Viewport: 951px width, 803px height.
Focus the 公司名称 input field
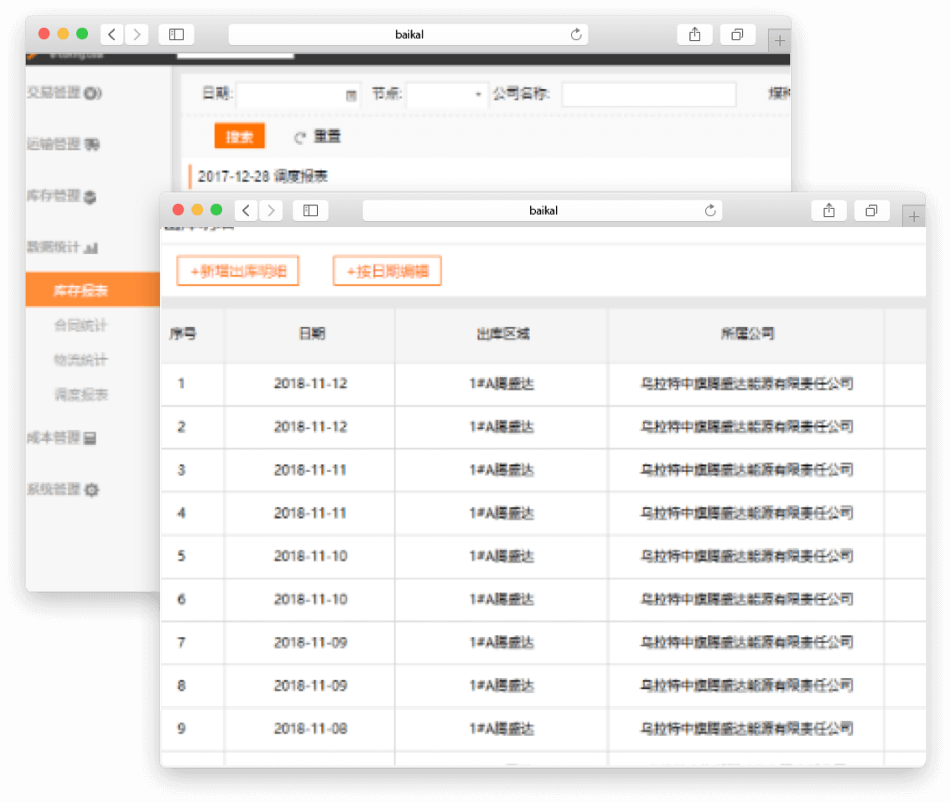click(648, 95)
